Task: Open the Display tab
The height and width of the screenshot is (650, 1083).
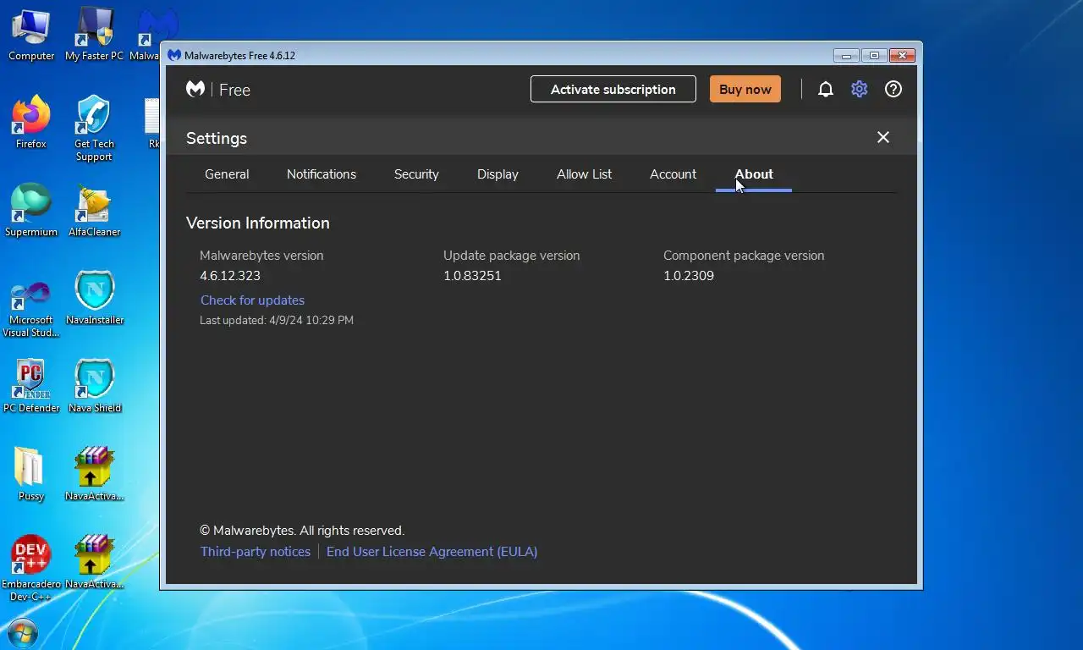Action: [x=498, y=174]
